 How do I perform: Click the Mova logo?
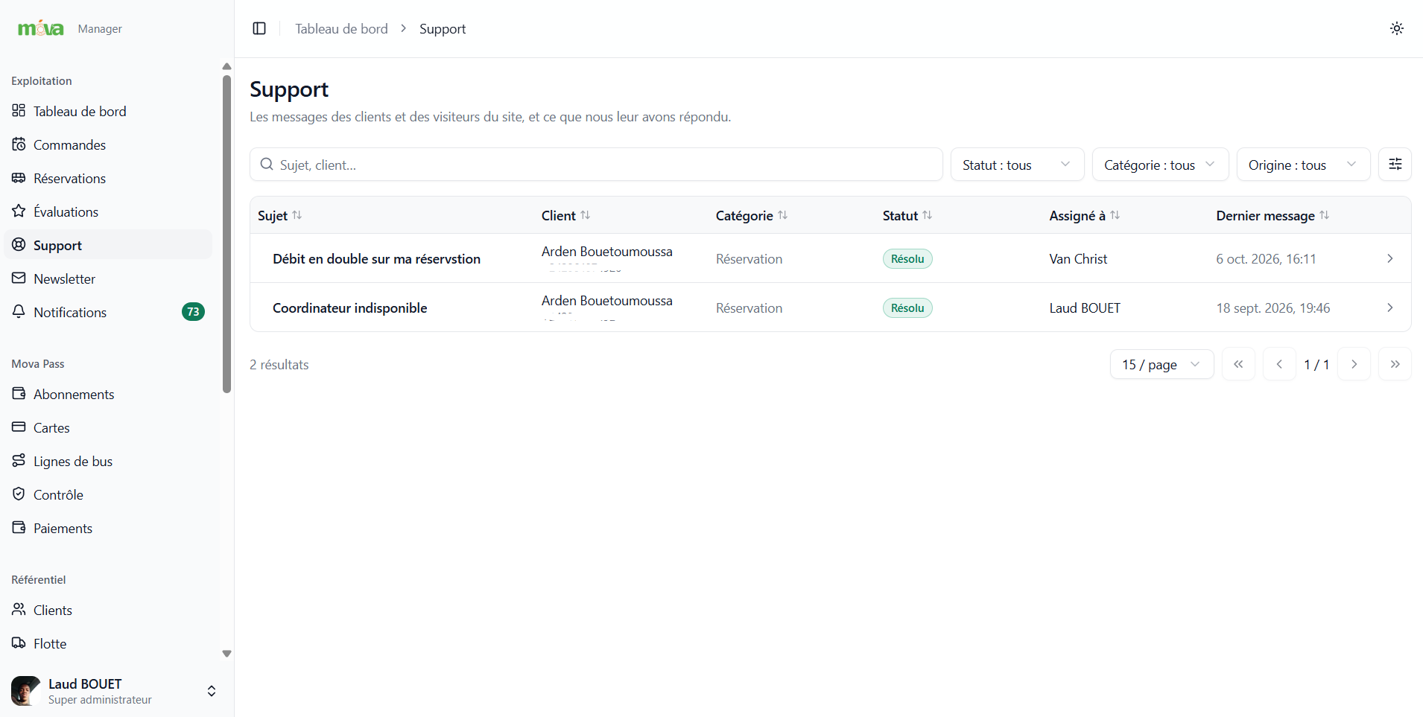pos(41,28)
